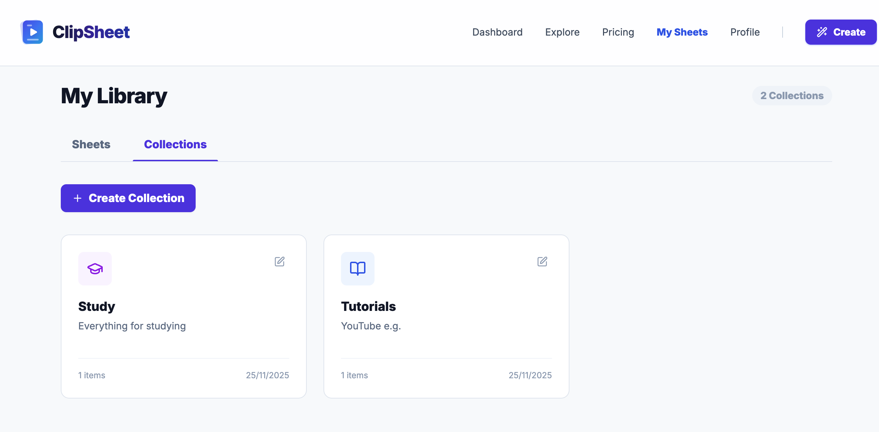Screen dimensions: 879x432
Task: Click magic wand icon on Create button
Action: point(822,32)
